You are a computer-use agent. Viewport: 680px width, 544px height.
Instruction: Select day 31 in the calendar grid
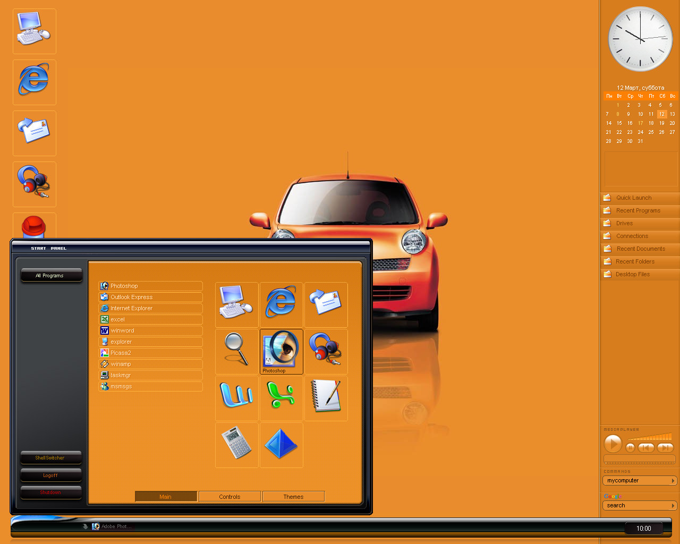641,141
